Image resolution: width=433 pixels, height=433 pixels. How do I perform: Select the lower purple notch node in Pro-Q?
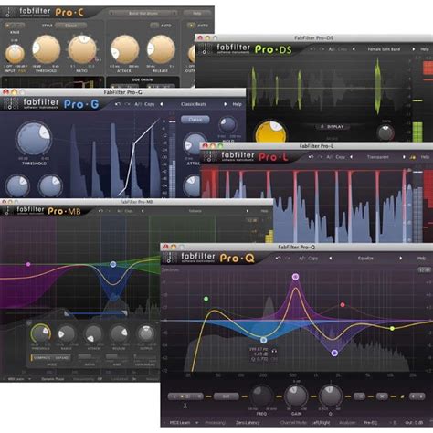334,353
